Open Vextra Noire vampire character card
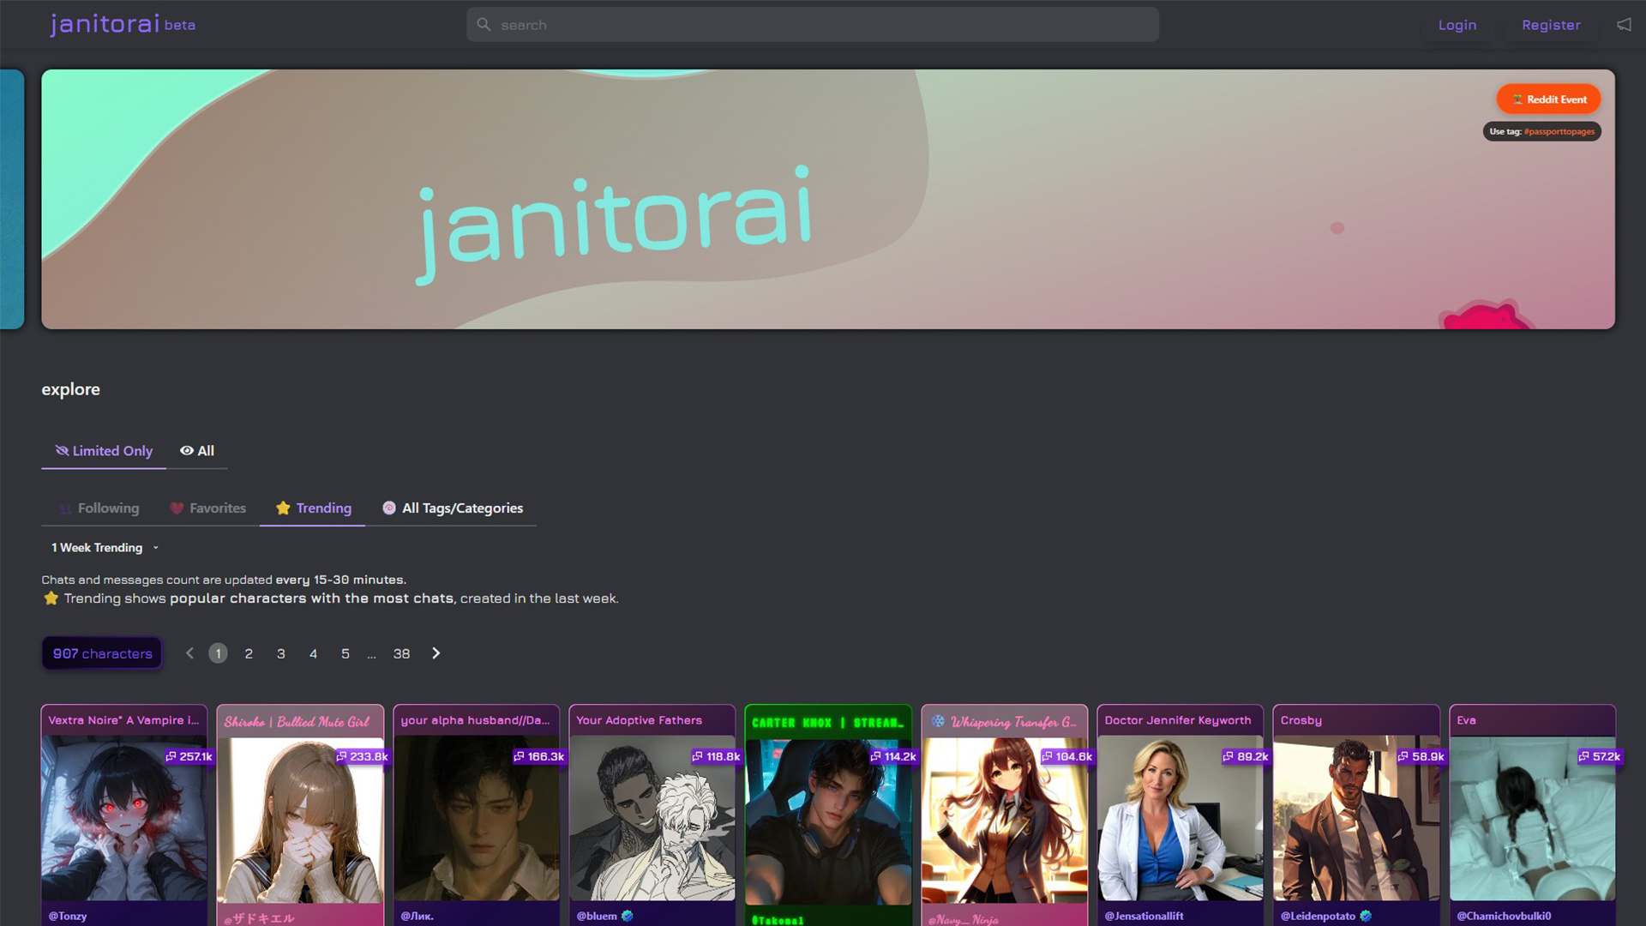Image resolution: width=1646 pixels, height=926 pixels. 124,815
